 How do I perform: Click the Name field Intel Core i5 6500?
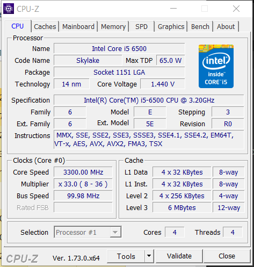tap(119, 48)
